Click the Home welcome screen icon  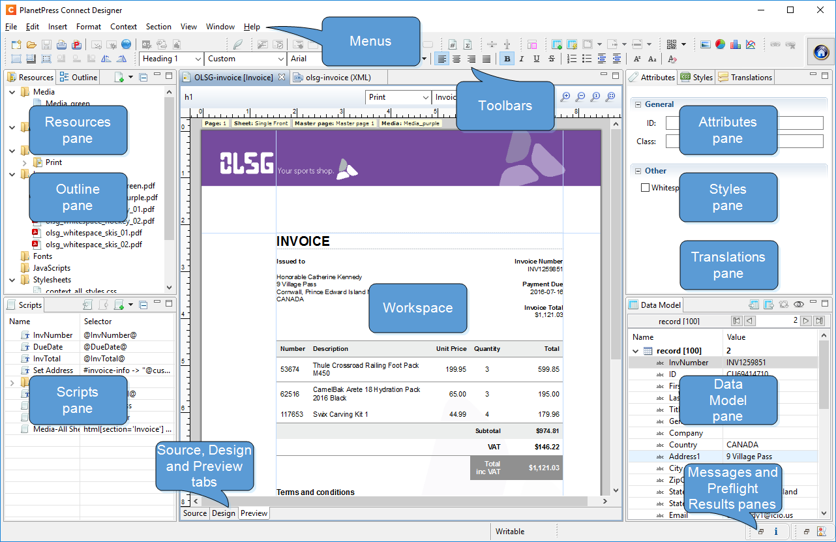coord(821,52)
